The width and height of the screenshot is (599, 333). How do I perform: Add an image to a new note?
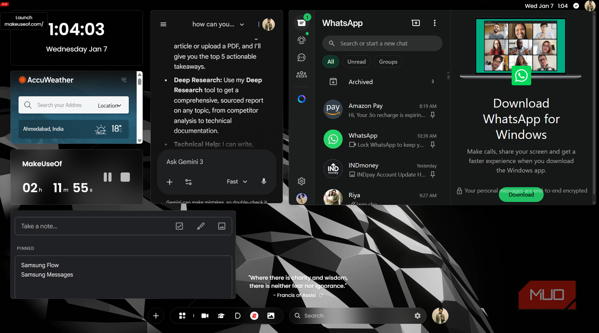click(x=222, y=226)
